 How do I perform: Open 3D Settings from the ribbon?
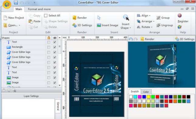click(x=82, y=25)
